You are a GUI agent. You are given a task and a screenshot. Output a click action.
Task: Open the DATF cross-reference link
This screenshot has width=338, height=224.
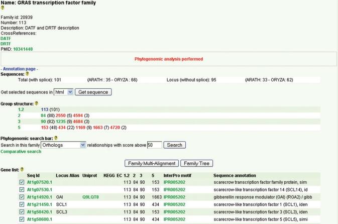(6, 38)
